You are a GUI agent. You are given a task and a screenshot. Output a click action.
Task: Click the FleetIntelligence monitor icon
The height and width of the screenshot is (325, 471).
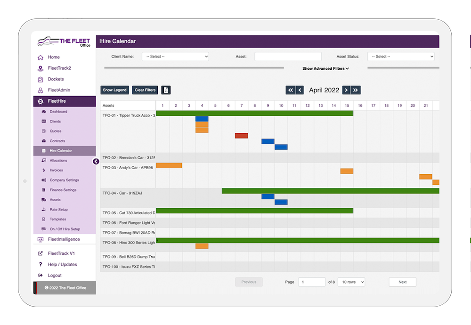[40, 239]
